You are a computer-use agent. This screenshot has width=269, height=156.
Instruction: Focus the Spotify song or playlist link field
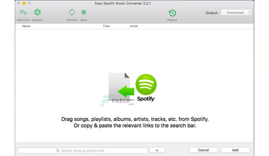[x=82, y=151]
